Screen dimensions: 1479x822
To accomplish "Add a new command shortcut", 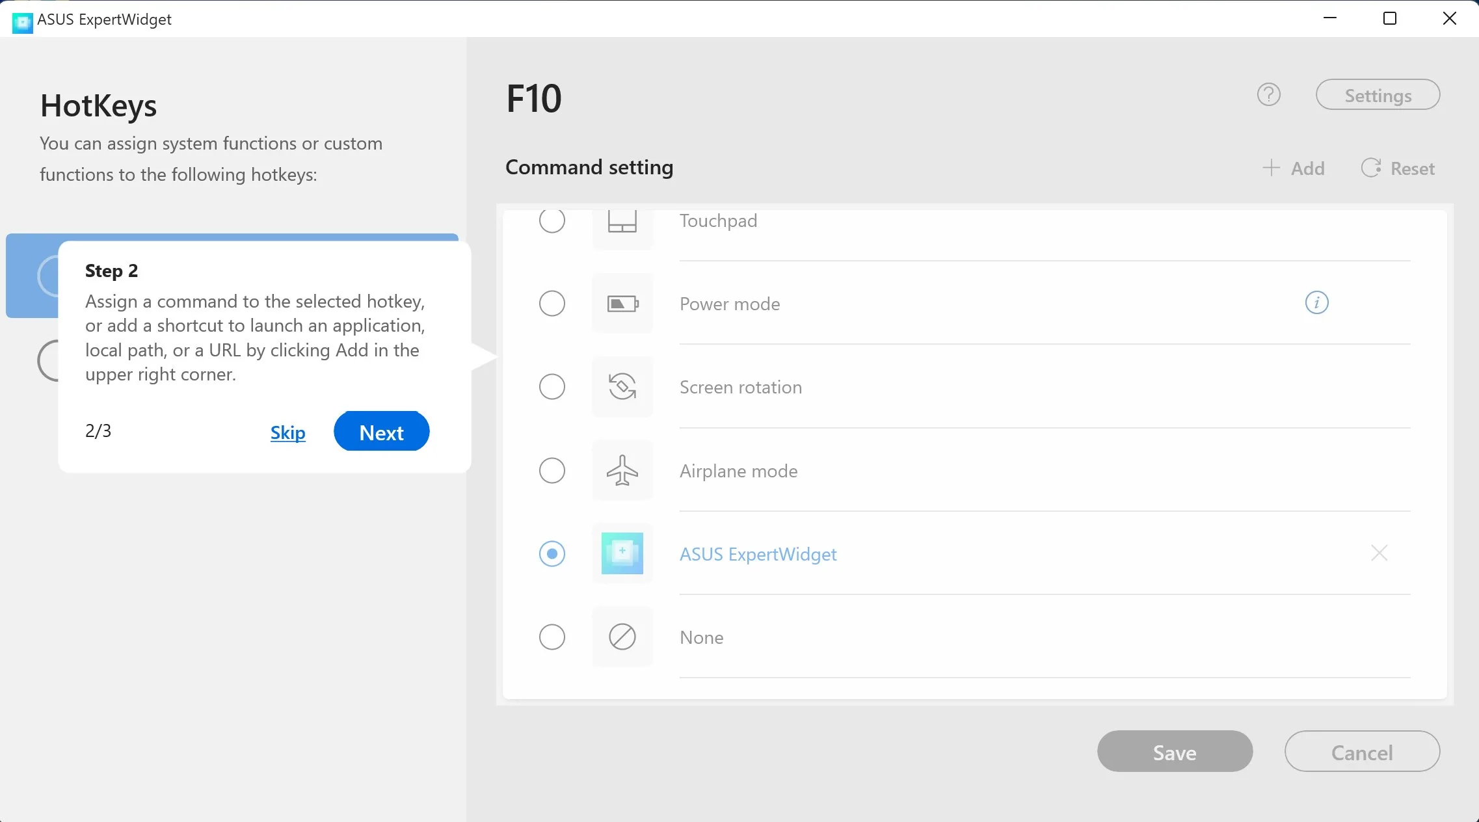I will pos(1294,168).
